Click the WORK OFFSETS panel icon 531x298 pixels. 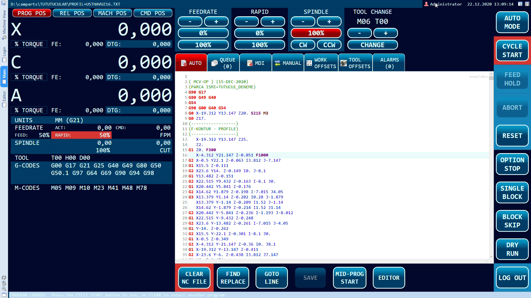pos(320,63)
